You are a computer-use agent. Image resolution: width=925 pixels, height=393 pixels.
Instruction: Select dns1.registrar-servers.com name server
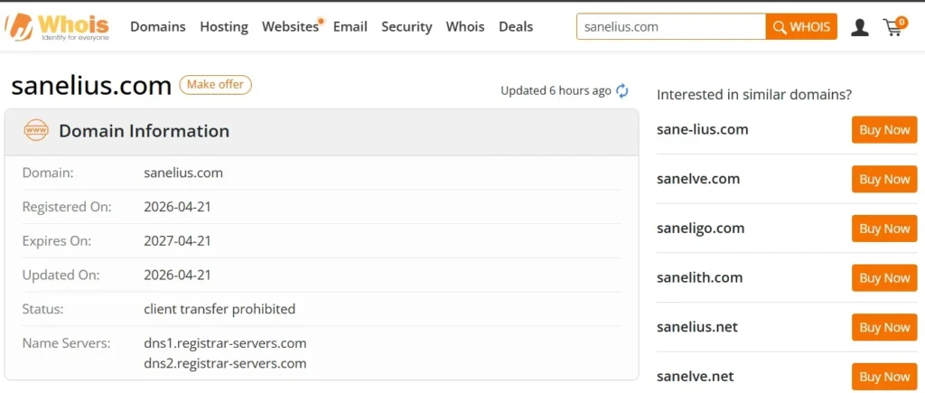click(x=225, y=343)
